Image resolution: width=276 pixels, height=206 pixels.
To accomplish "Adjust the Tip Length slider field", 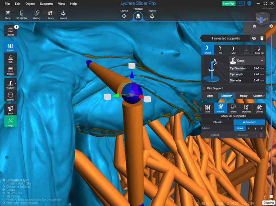I will [x=247, y=74].
